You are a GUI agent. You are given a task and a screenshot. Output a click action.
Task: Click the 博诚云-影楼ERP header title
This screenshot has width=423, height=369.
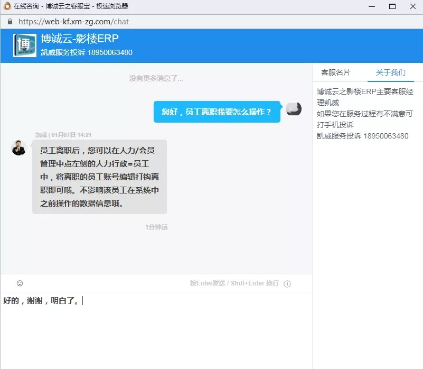point(80,39)
